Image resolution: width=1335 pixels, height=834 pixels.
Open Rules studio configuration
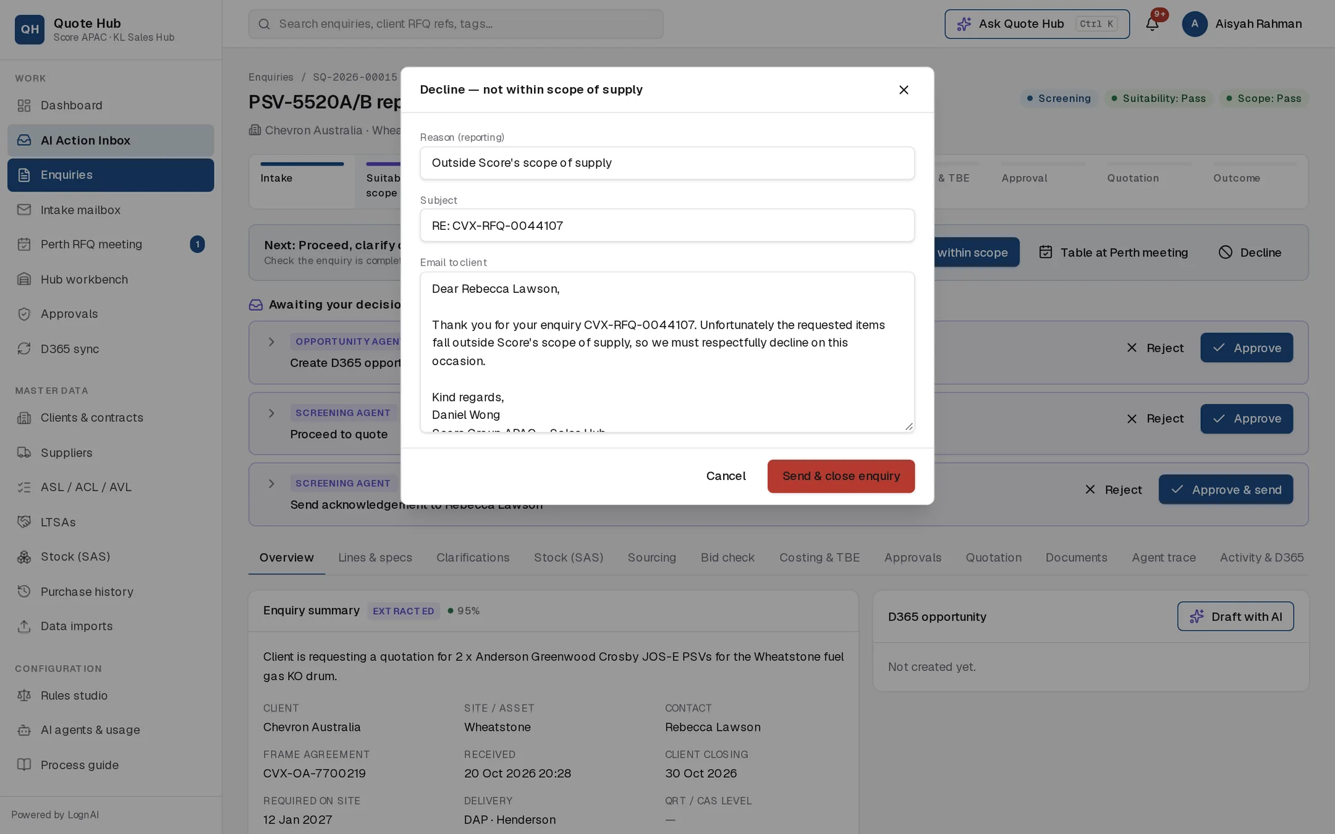tap(111, 696)
